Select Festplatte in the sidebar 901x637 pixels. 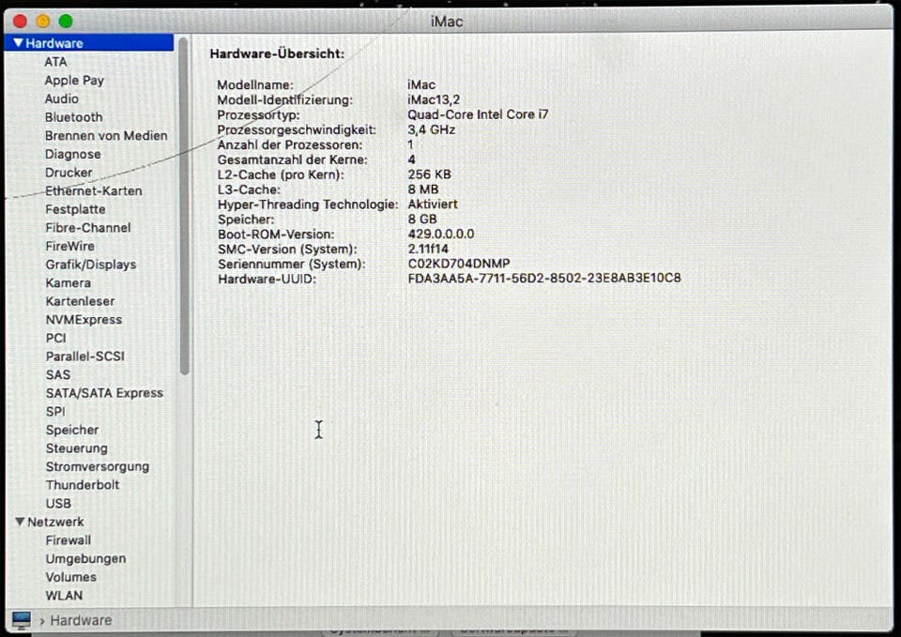pyautogui.click(x=75, y=209)
